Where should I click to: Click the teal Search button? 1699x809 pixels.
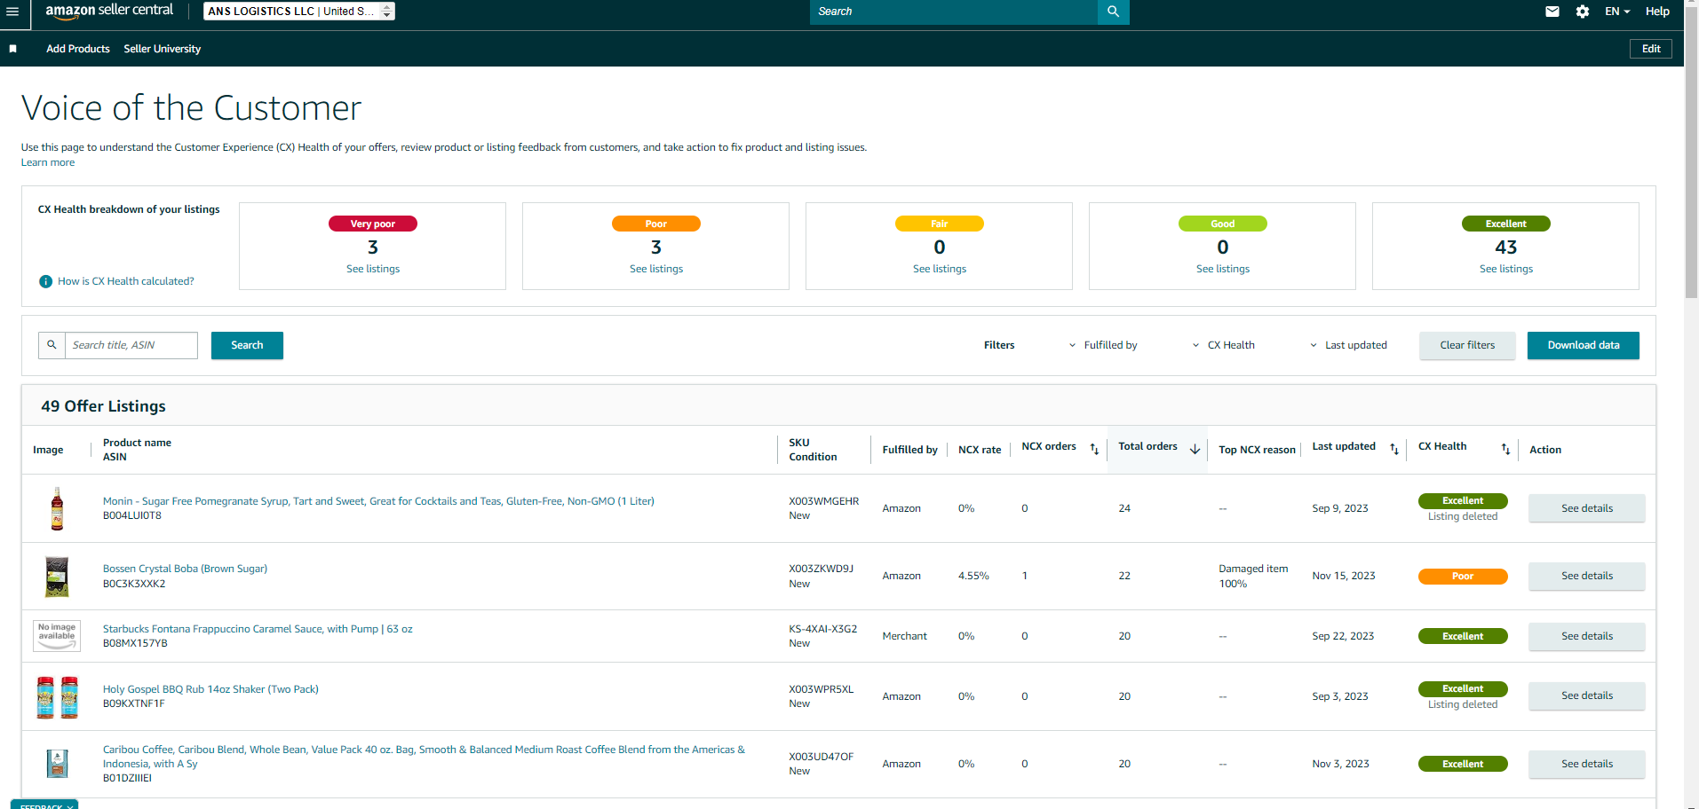click(247, 345)
